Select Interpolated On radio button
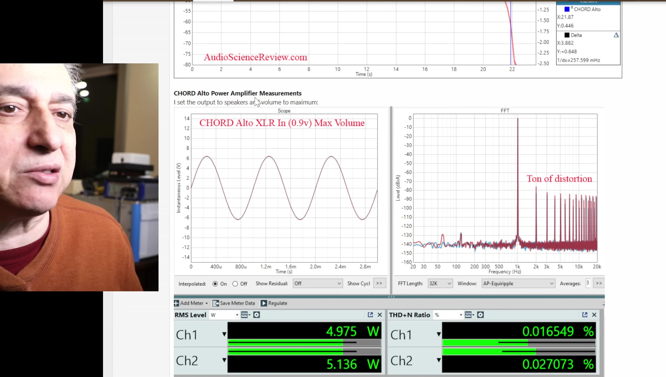The width and height of the screenshot is (666, 377). (x=215, y=284)
